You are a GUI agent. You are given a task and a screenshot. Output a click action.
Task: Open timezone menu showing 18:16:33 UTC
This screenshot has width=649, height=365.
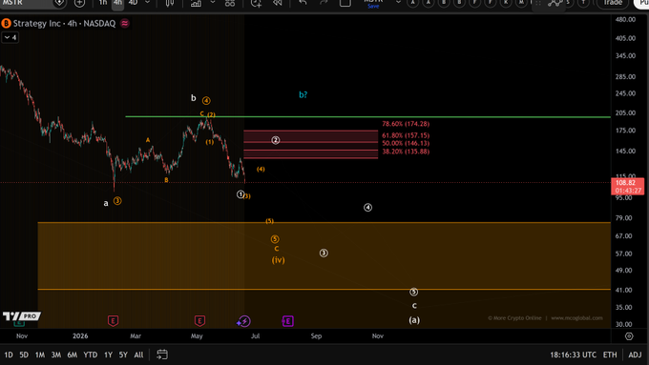click(573, 355)
